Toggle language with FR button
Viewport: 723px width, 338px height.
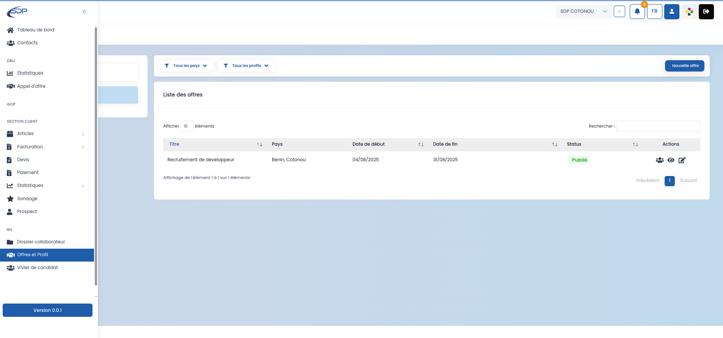tap(654, 11)
